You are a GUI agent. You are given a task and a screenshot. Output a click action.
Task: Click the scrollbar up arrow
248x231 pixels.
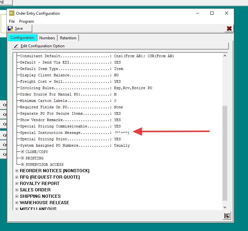[x=225, y=56]
